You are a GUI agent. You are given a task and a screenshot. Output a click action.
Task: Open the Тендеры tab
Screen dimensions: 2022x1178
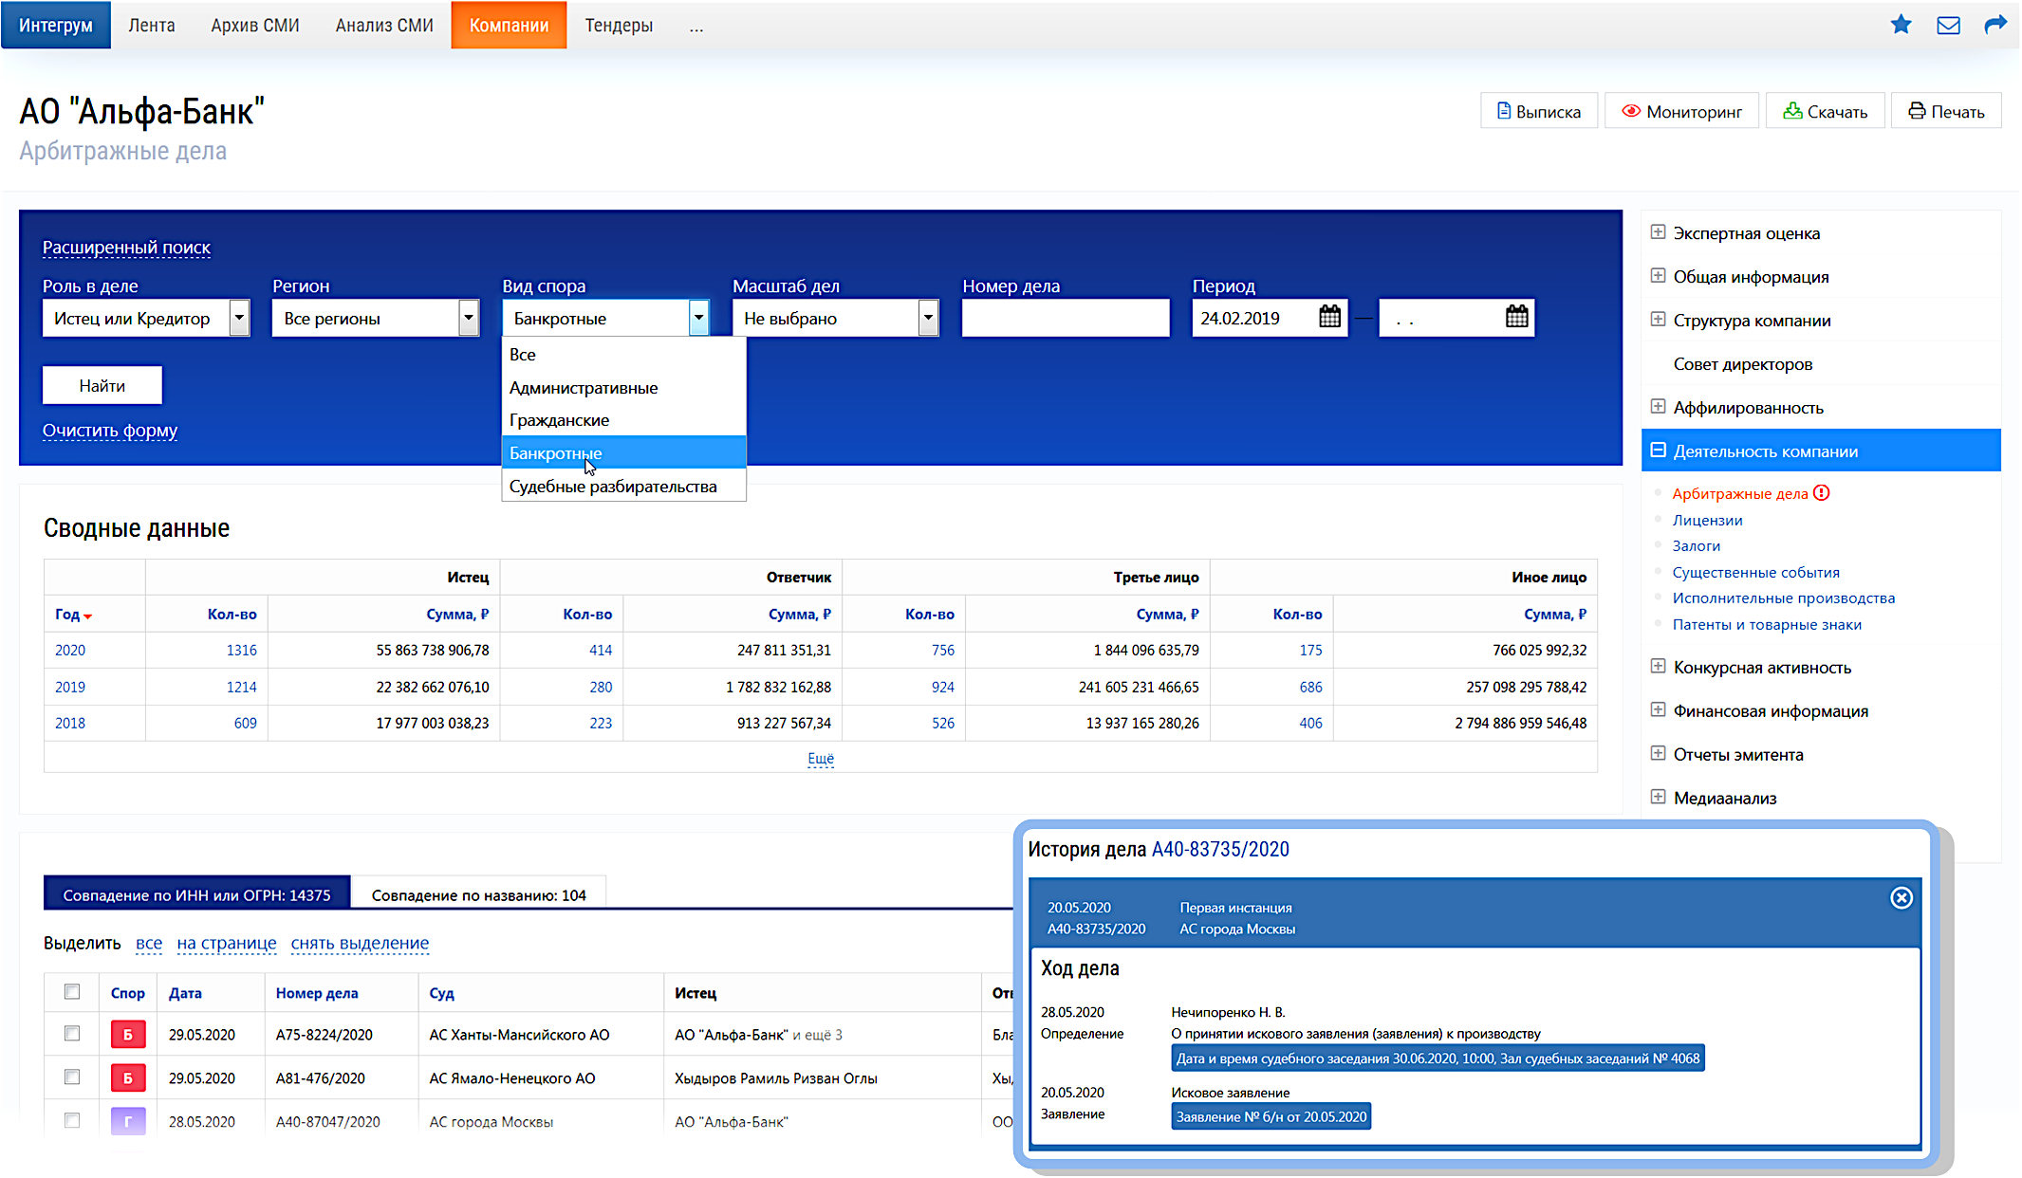click(x=619, y=25)
